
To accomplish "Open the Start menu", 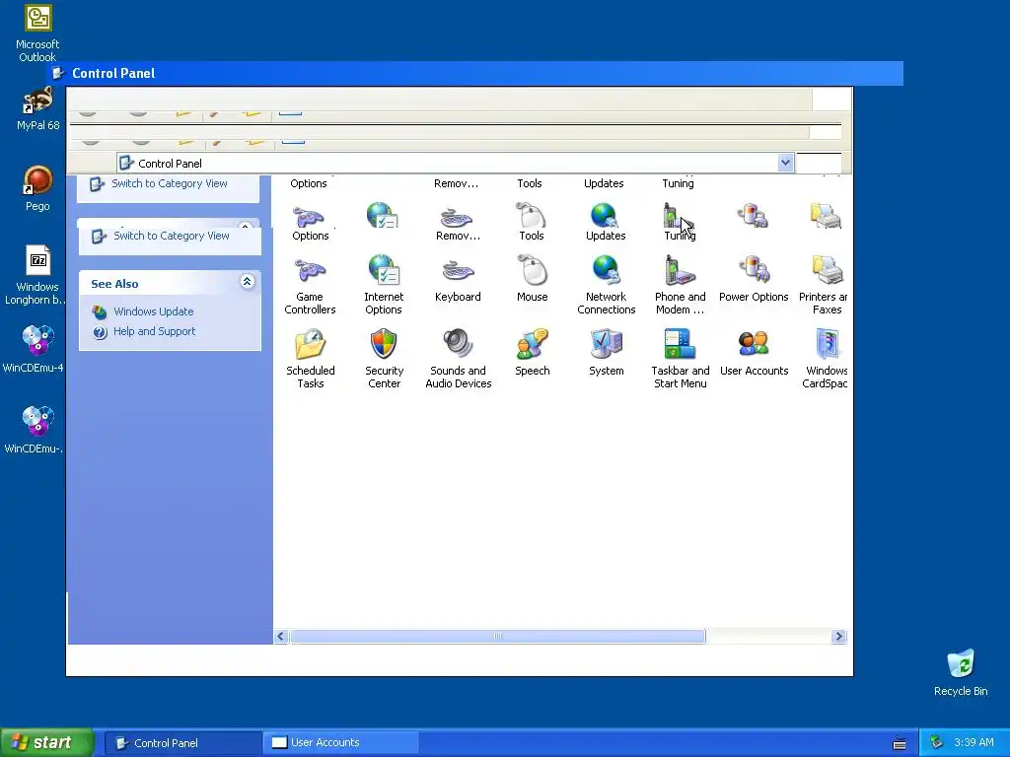I will pos(46,743).
